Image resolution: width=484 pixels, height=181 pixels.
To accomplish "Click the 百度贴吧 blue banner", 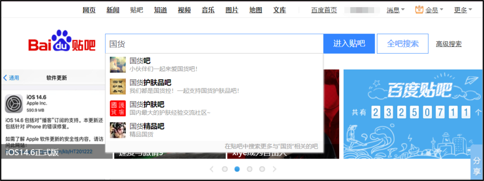I will [412, 114].
